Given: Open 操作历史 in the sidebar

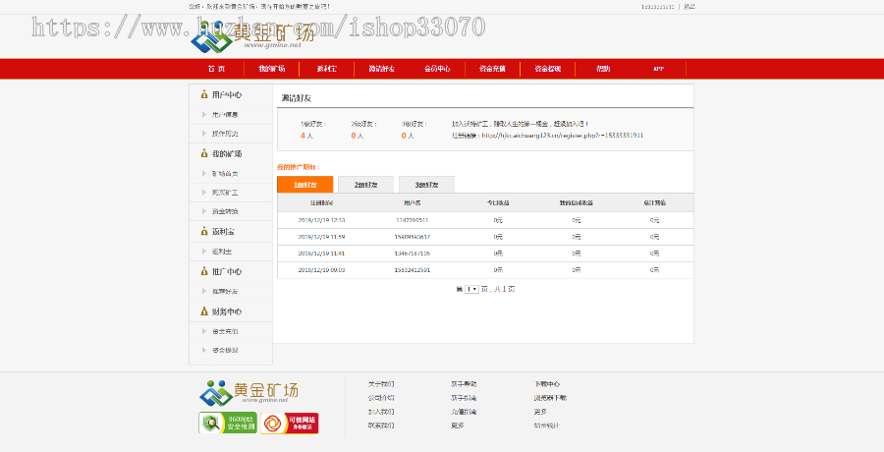Looking at the screenshot, I should point(225,134).
